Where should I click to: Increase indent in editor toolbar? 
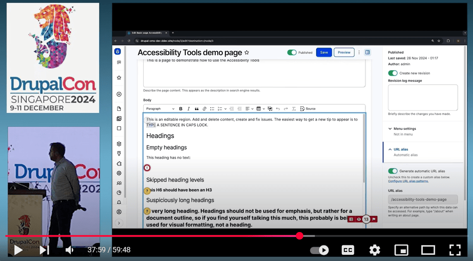[x=232, y=109]
